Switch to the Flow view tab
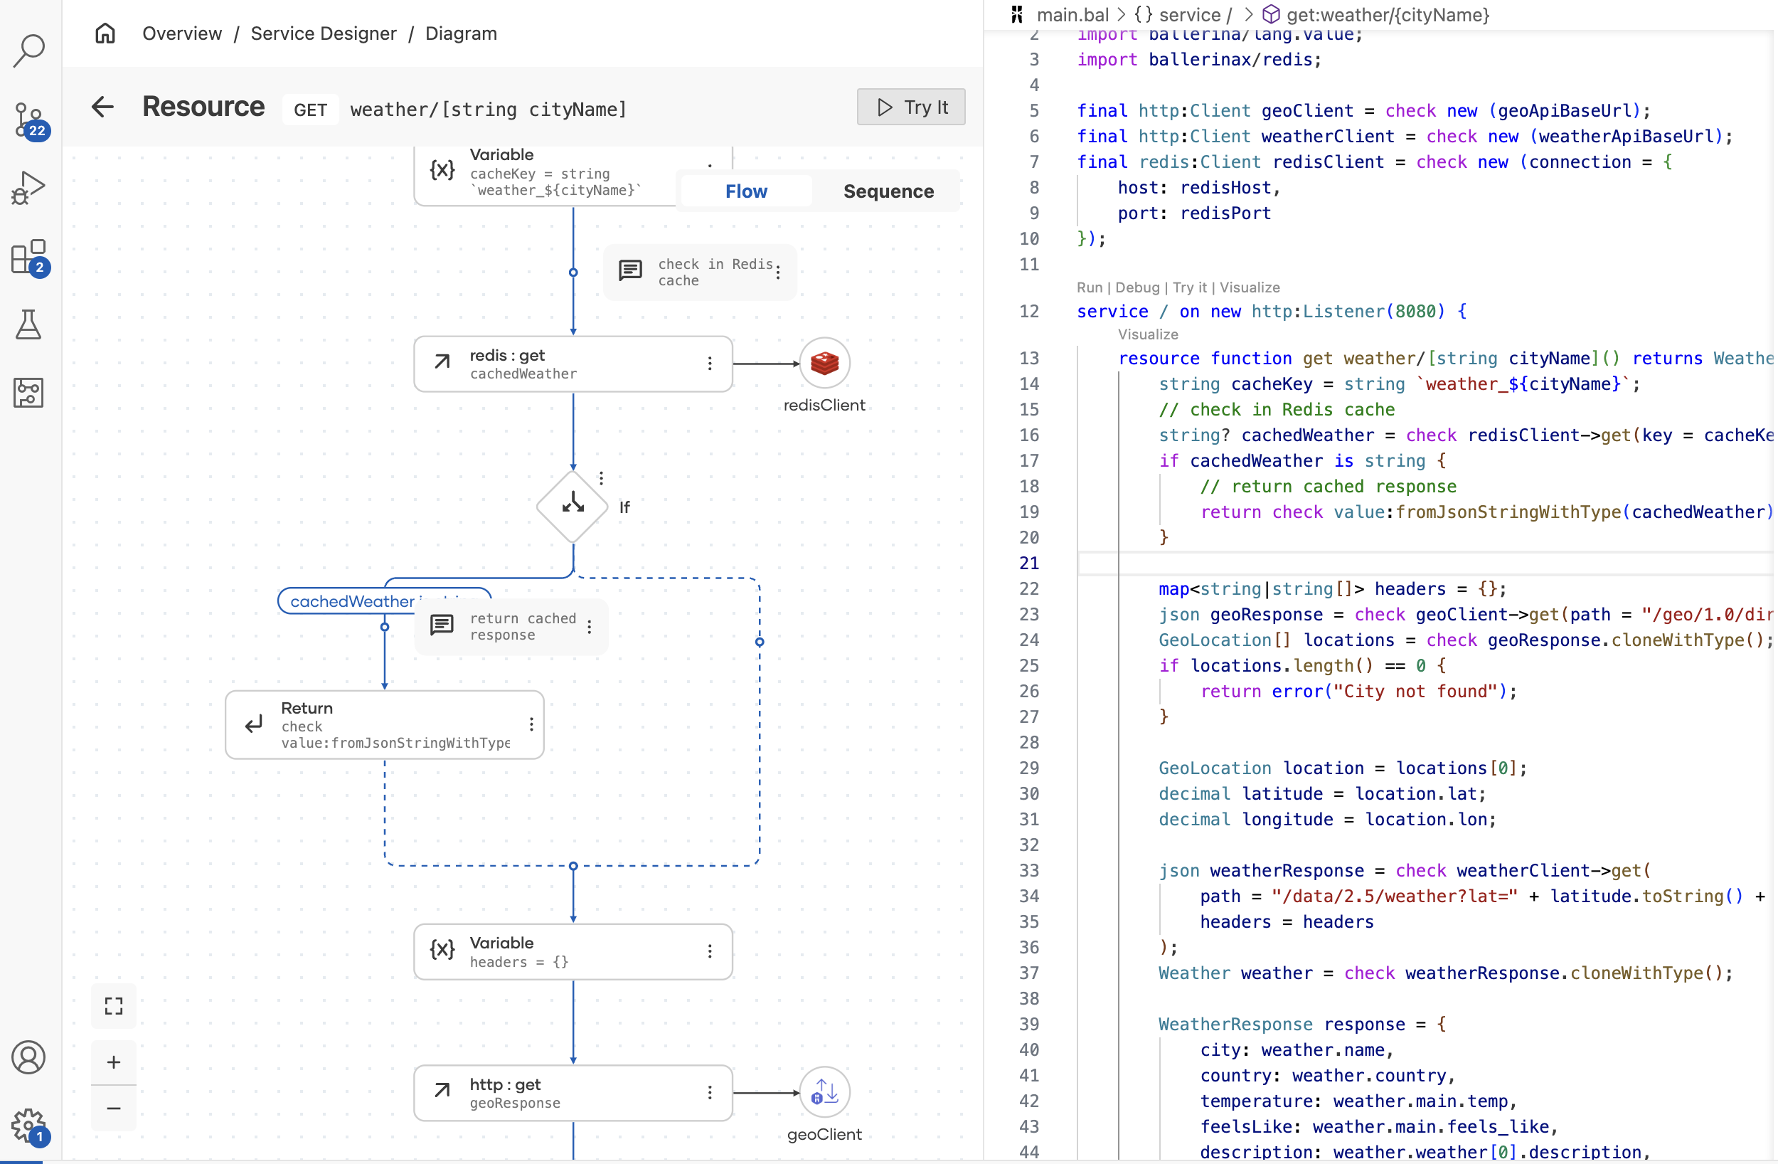 point(746,191)
